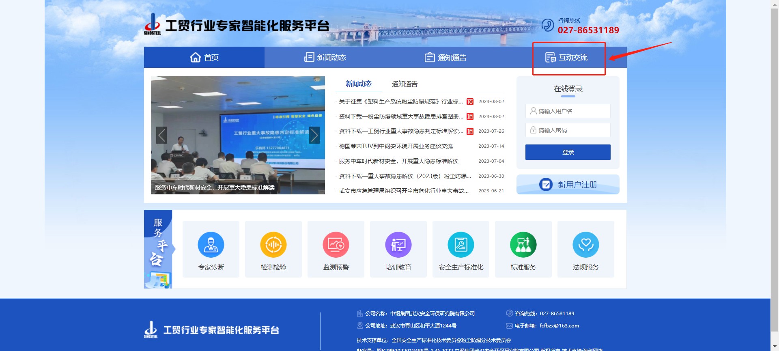The image size is (779, 351).
Task: Click the 顶 badge on the 判定标准解读 row
Action: (x=470, y=131)
